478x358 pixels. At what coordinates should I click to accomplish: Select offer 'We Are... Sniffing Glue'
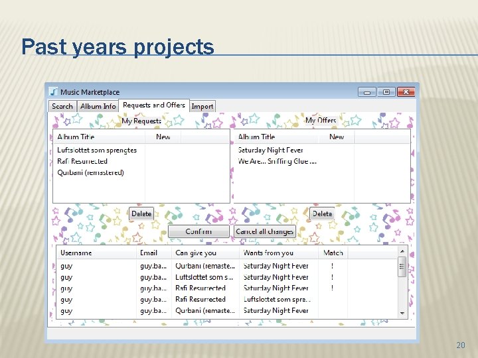click(x=277, y=161)
